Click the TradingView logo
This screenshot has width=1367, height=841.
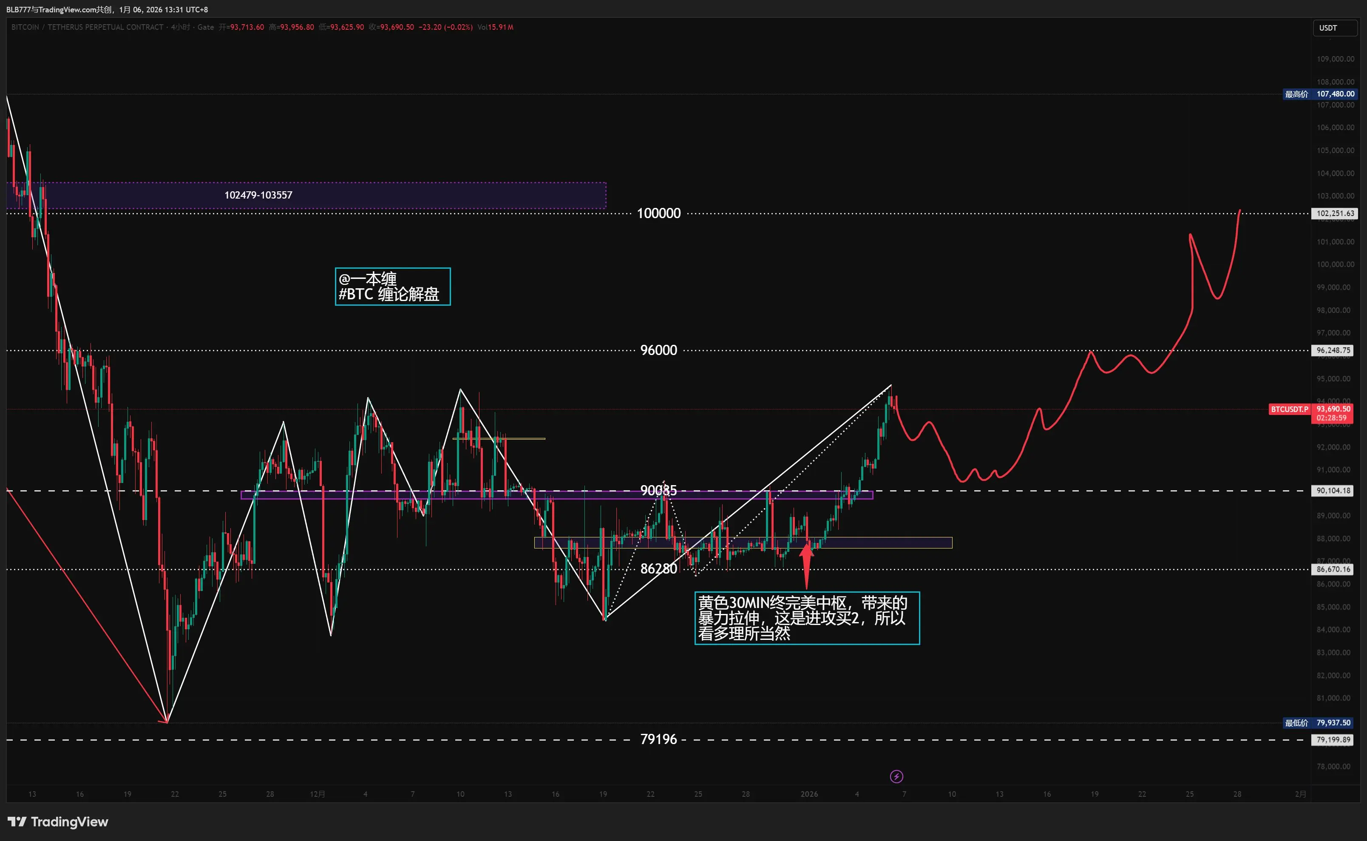point(58,821)
